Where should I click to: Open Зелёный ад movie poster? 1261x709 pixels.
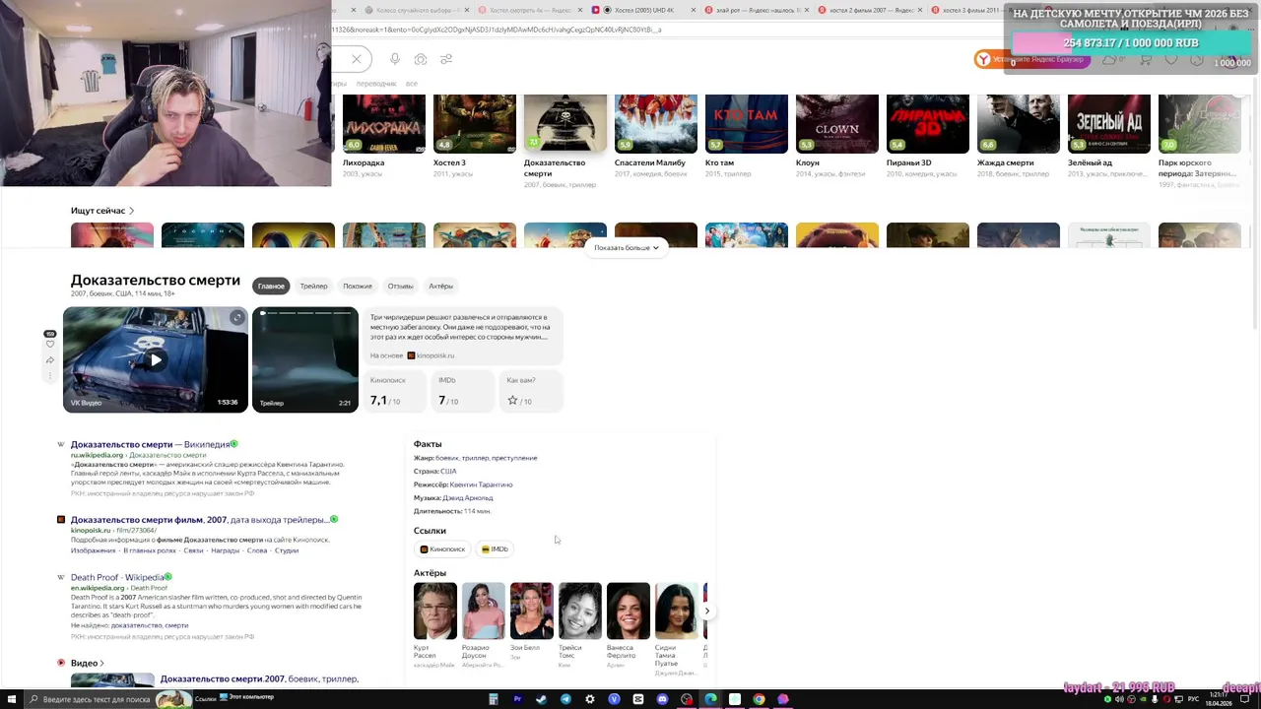[1109, 124]
